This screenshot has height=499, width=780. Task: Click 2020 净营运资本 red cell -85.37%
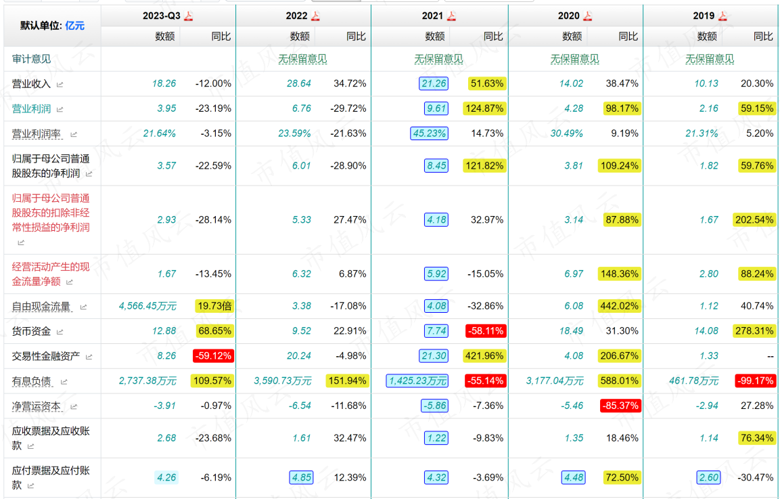coord(620,406)
